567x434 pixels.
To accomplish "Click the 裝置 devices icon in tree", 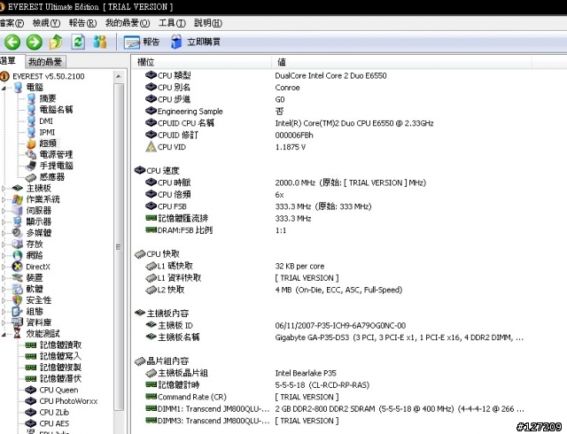I will [17, 278].
